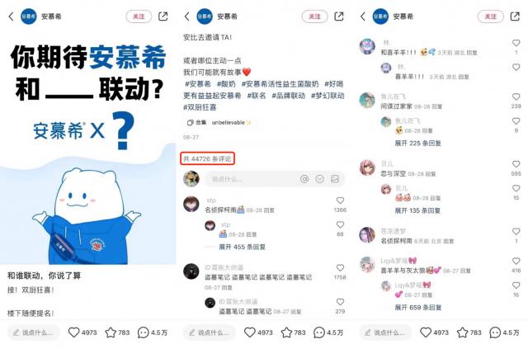Open the 安慕希 profile avatar in the middle panel
The image size is (528, 349).
[x=205, y=17]
